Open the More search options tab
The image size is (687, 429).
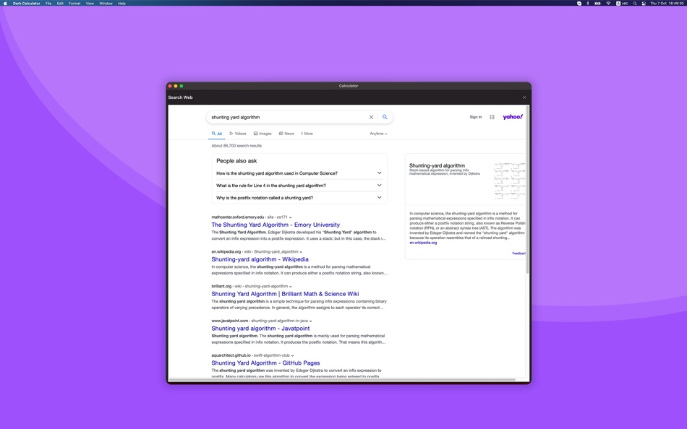click(x=307, y=134)
